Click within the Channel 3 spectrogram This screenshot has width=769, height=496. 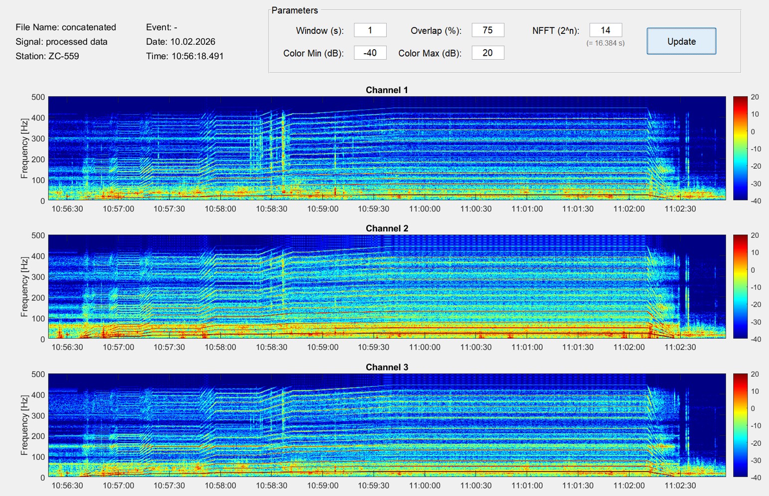(x=387, y=425)
